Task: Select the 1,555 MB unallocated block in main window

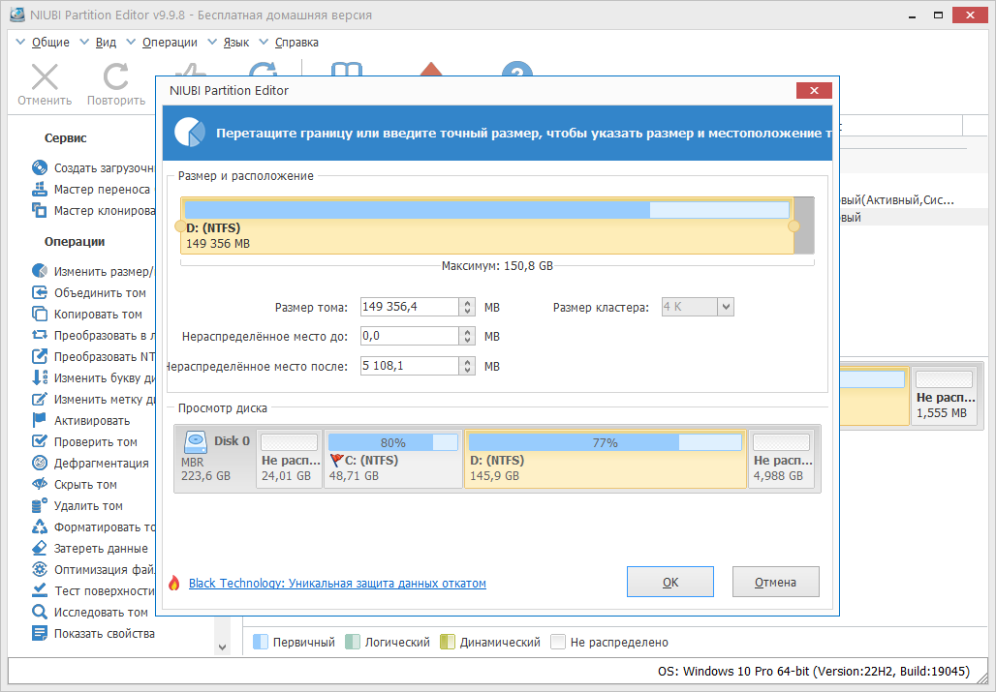Action: pyautogui.click(x=945, y=397)
